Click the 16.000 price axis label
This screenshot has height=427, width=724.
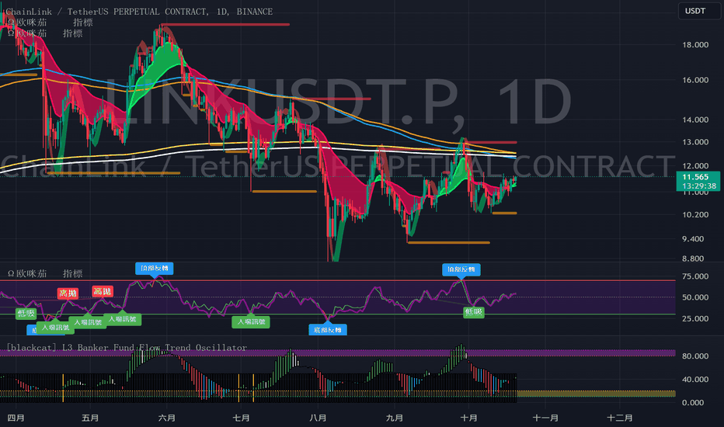[695, 80]
